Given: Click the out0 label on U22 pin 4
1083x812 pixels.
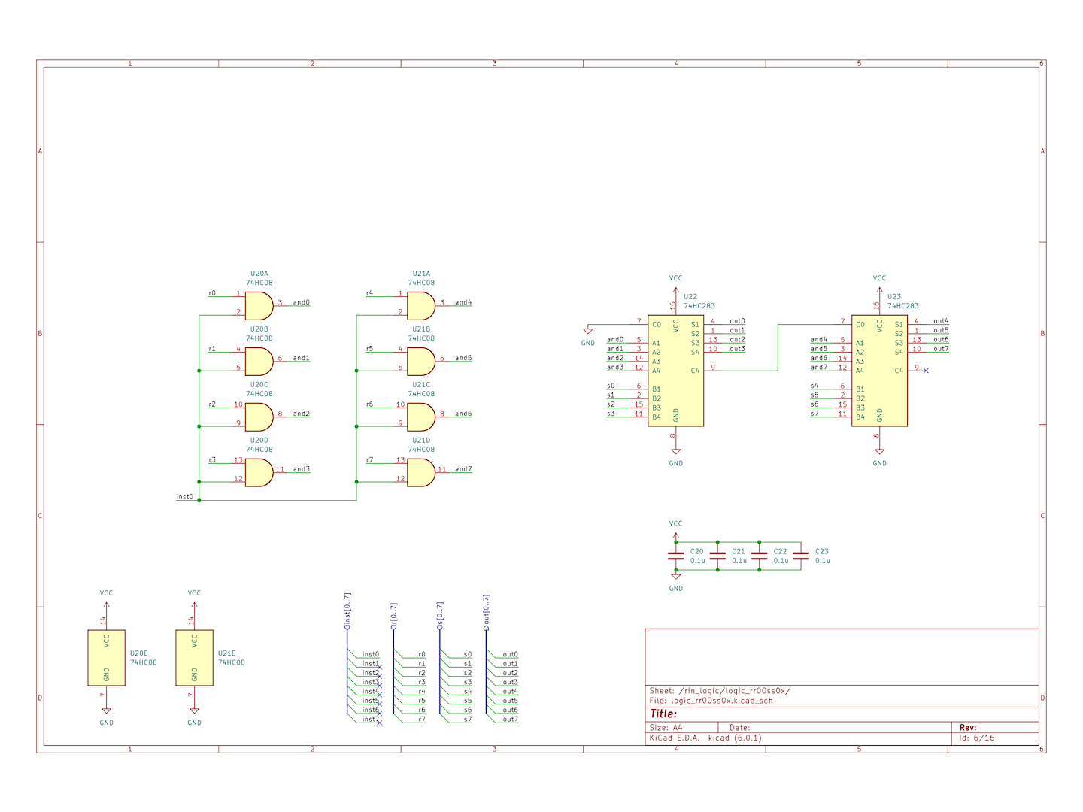Looking at the screenshot, I should (737, 321).
